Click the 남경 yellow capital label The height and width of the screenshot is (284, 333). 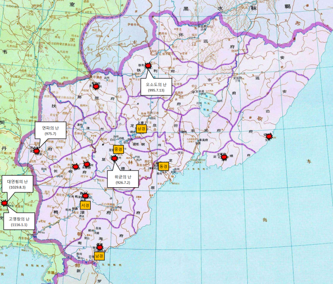(x=99, y=256)
